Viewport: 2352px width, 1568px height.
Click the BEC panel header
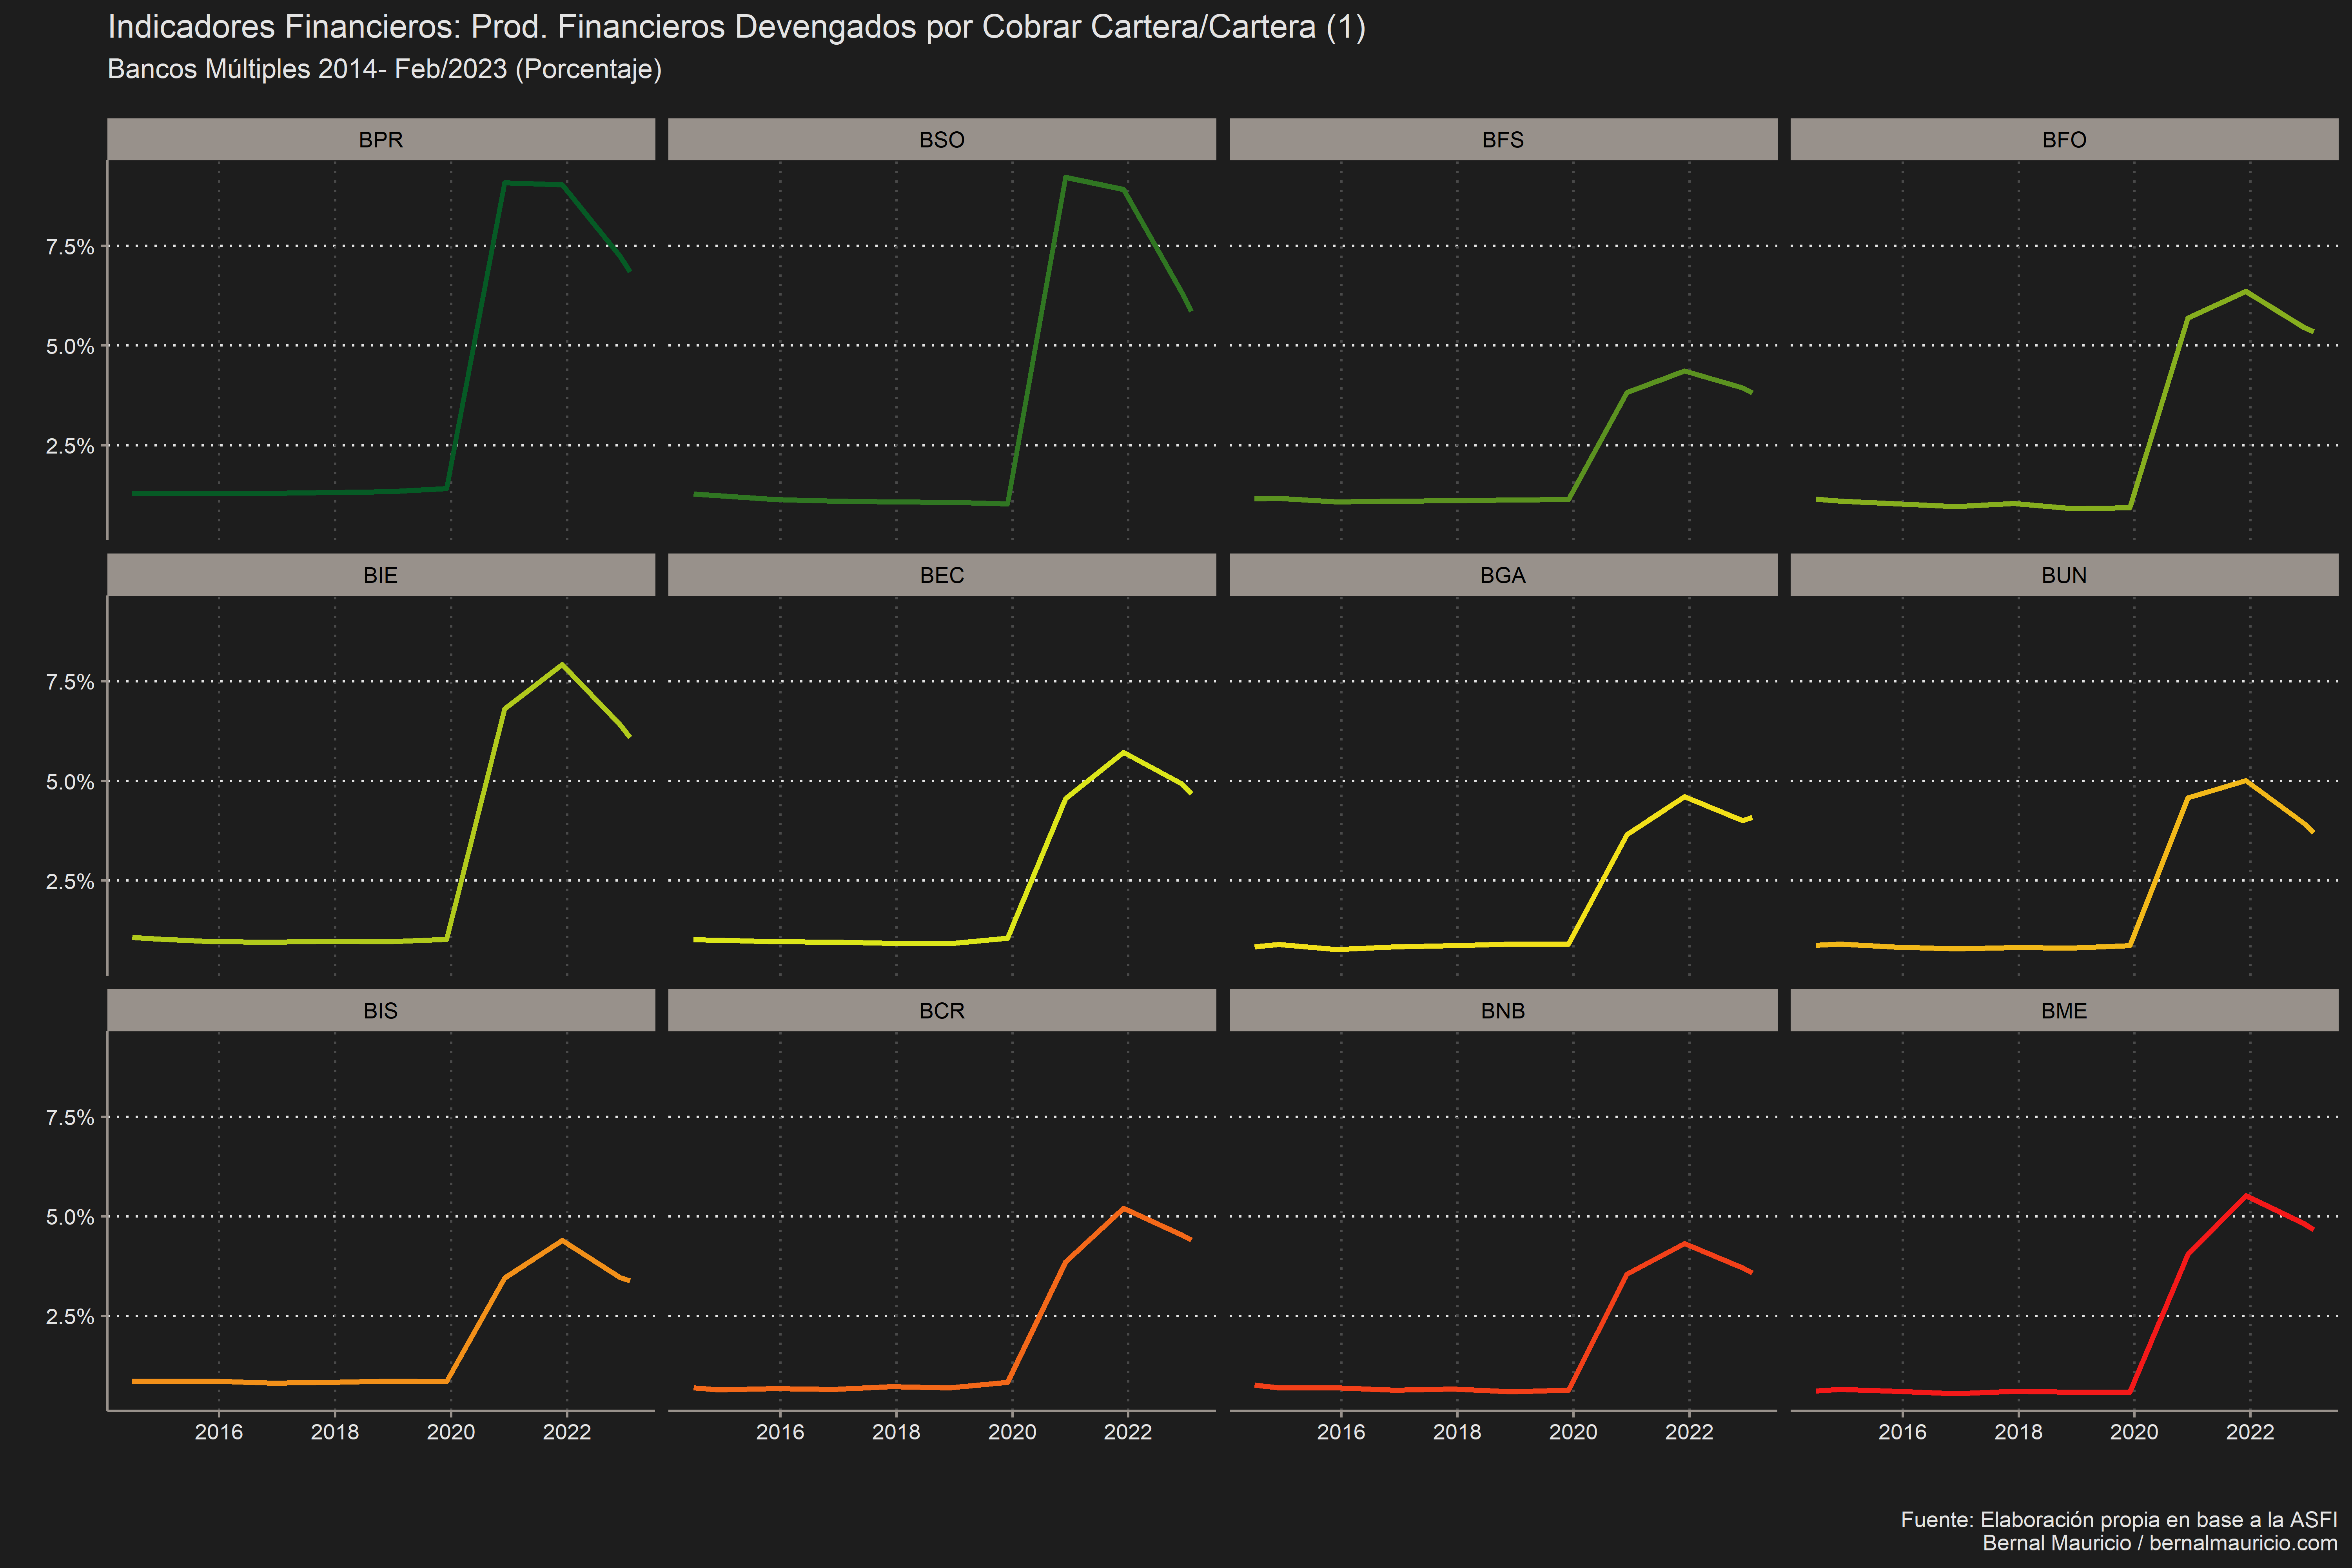(942, 575)
